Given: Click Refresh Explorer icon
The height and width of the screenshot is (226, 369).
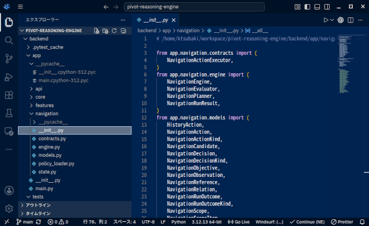Looking at the screenshot, I should pyautogui.click(x=114, y=31).
